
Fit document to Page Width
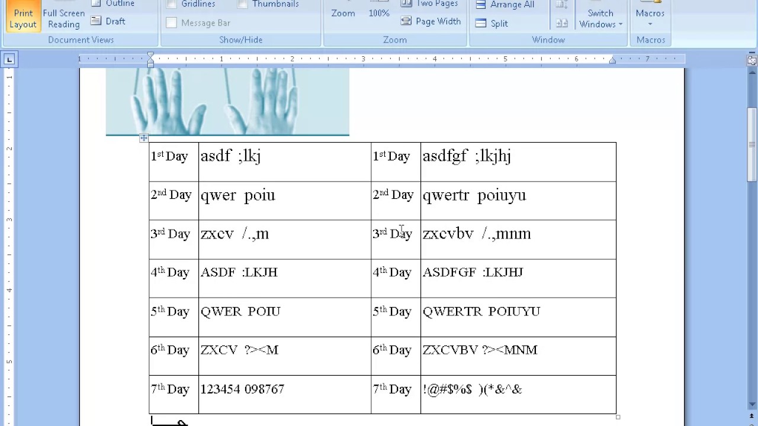(x=431, y=21)
